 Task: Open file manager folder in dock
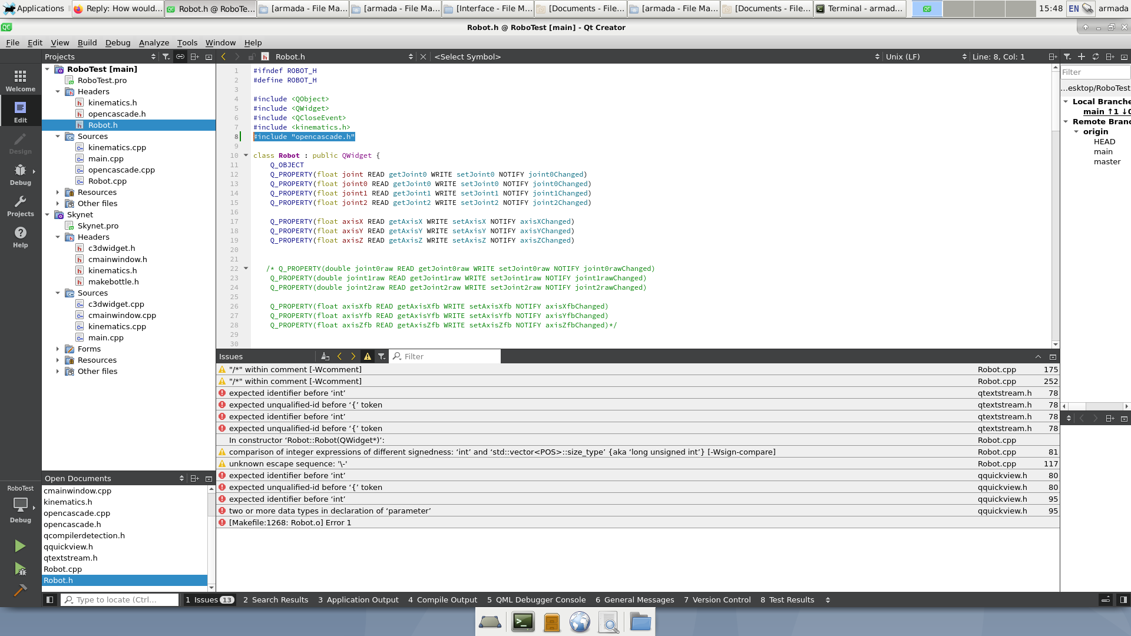coord(640,622)
